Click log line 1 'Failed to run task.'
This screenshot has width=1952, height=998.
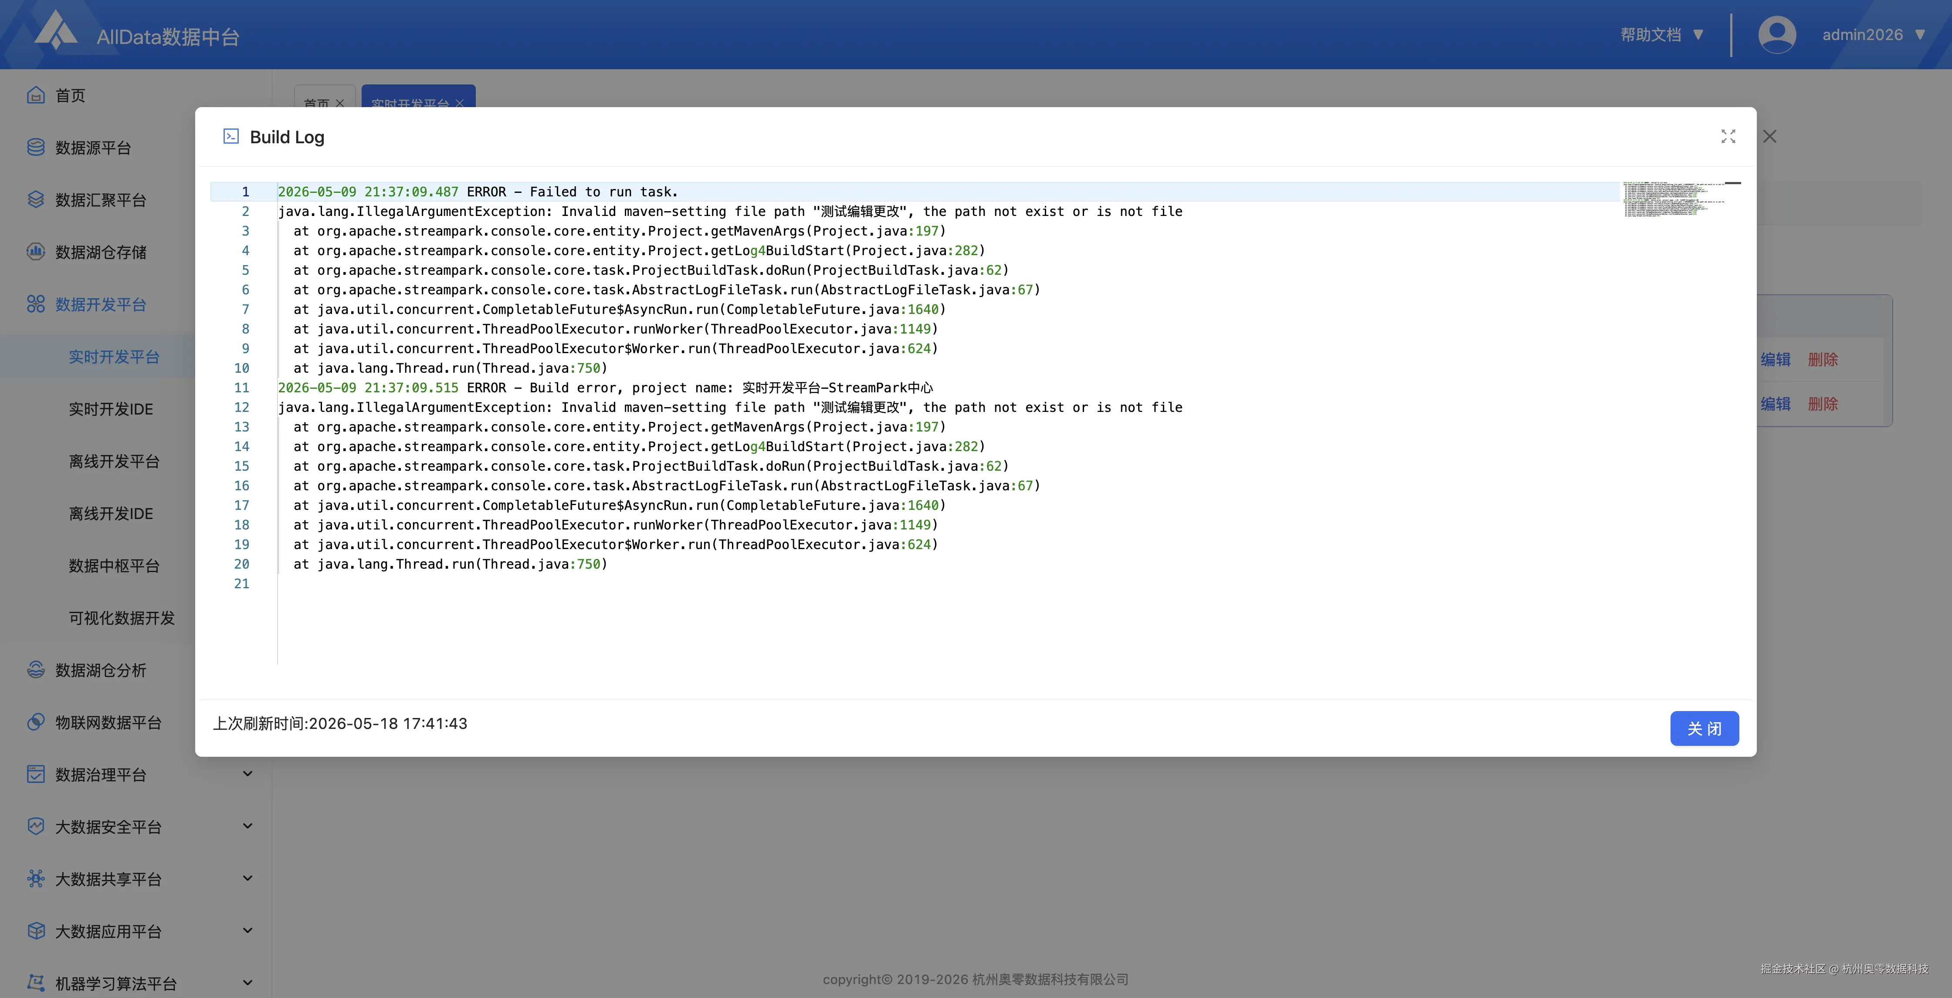pos(478,192)
